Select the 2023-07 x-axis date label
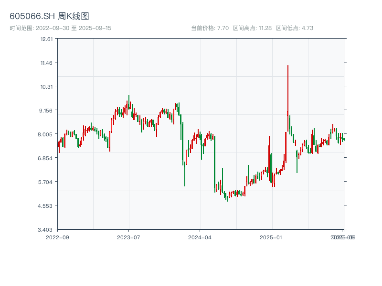Screen dimensions: 382x286 click(x=128, y=237)
